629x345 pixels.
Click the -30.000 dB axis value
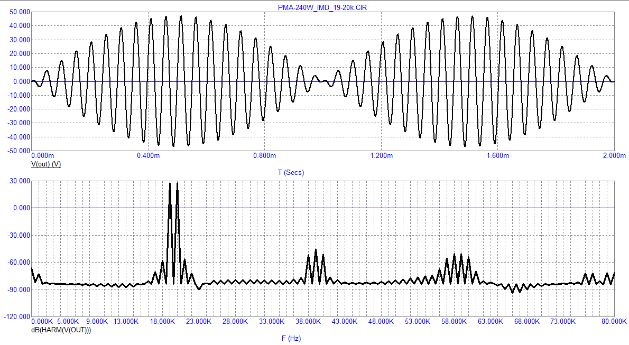[18, 236]
